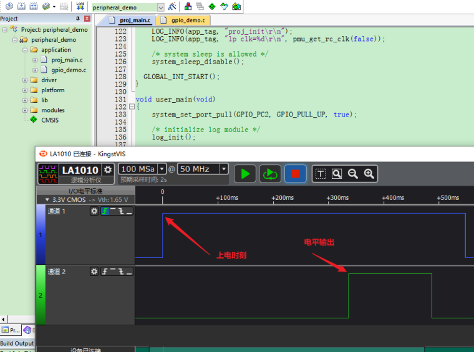Image resolution: width=474 pixels, height=352 pixels.
Task: Expand the driver folder in project tree
Action: 25,80
